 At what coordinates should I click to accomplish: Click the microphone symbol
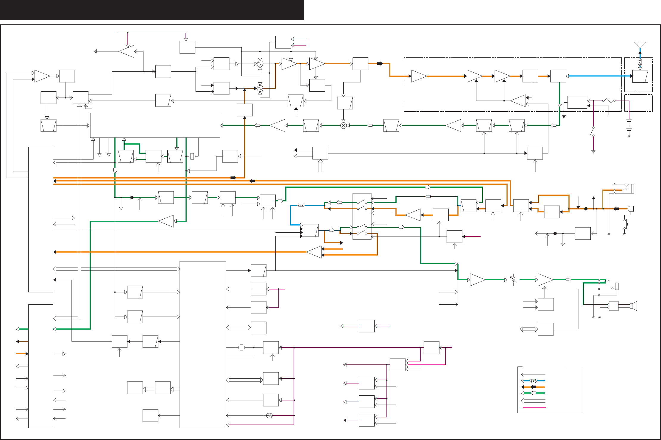631,209
